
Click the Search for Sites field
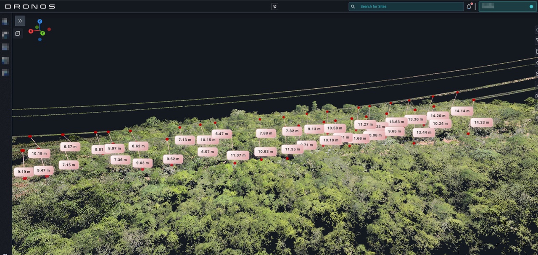(410, 7)
